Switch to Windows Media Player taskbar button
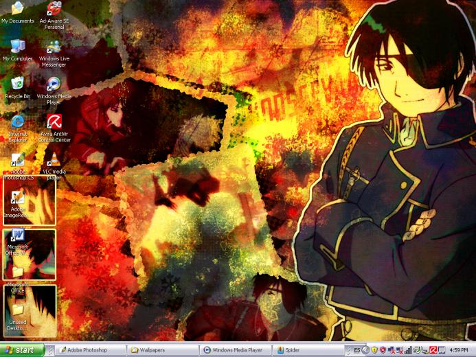 [x=236, y=350]
